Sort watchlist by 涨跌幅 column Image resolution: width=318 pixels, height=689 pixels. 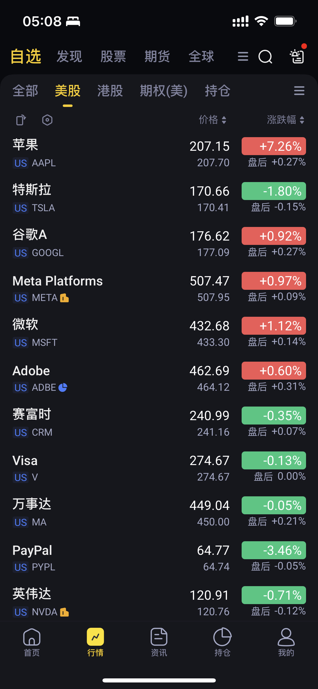(285, 120)
